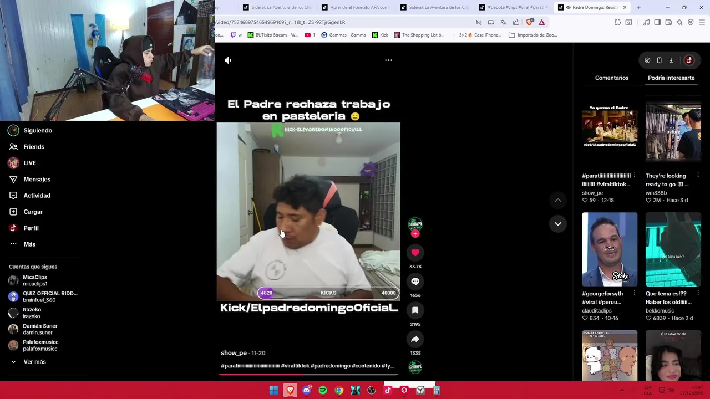Like the video with the heart icon
710x399 pixels.
pos(415,253)
